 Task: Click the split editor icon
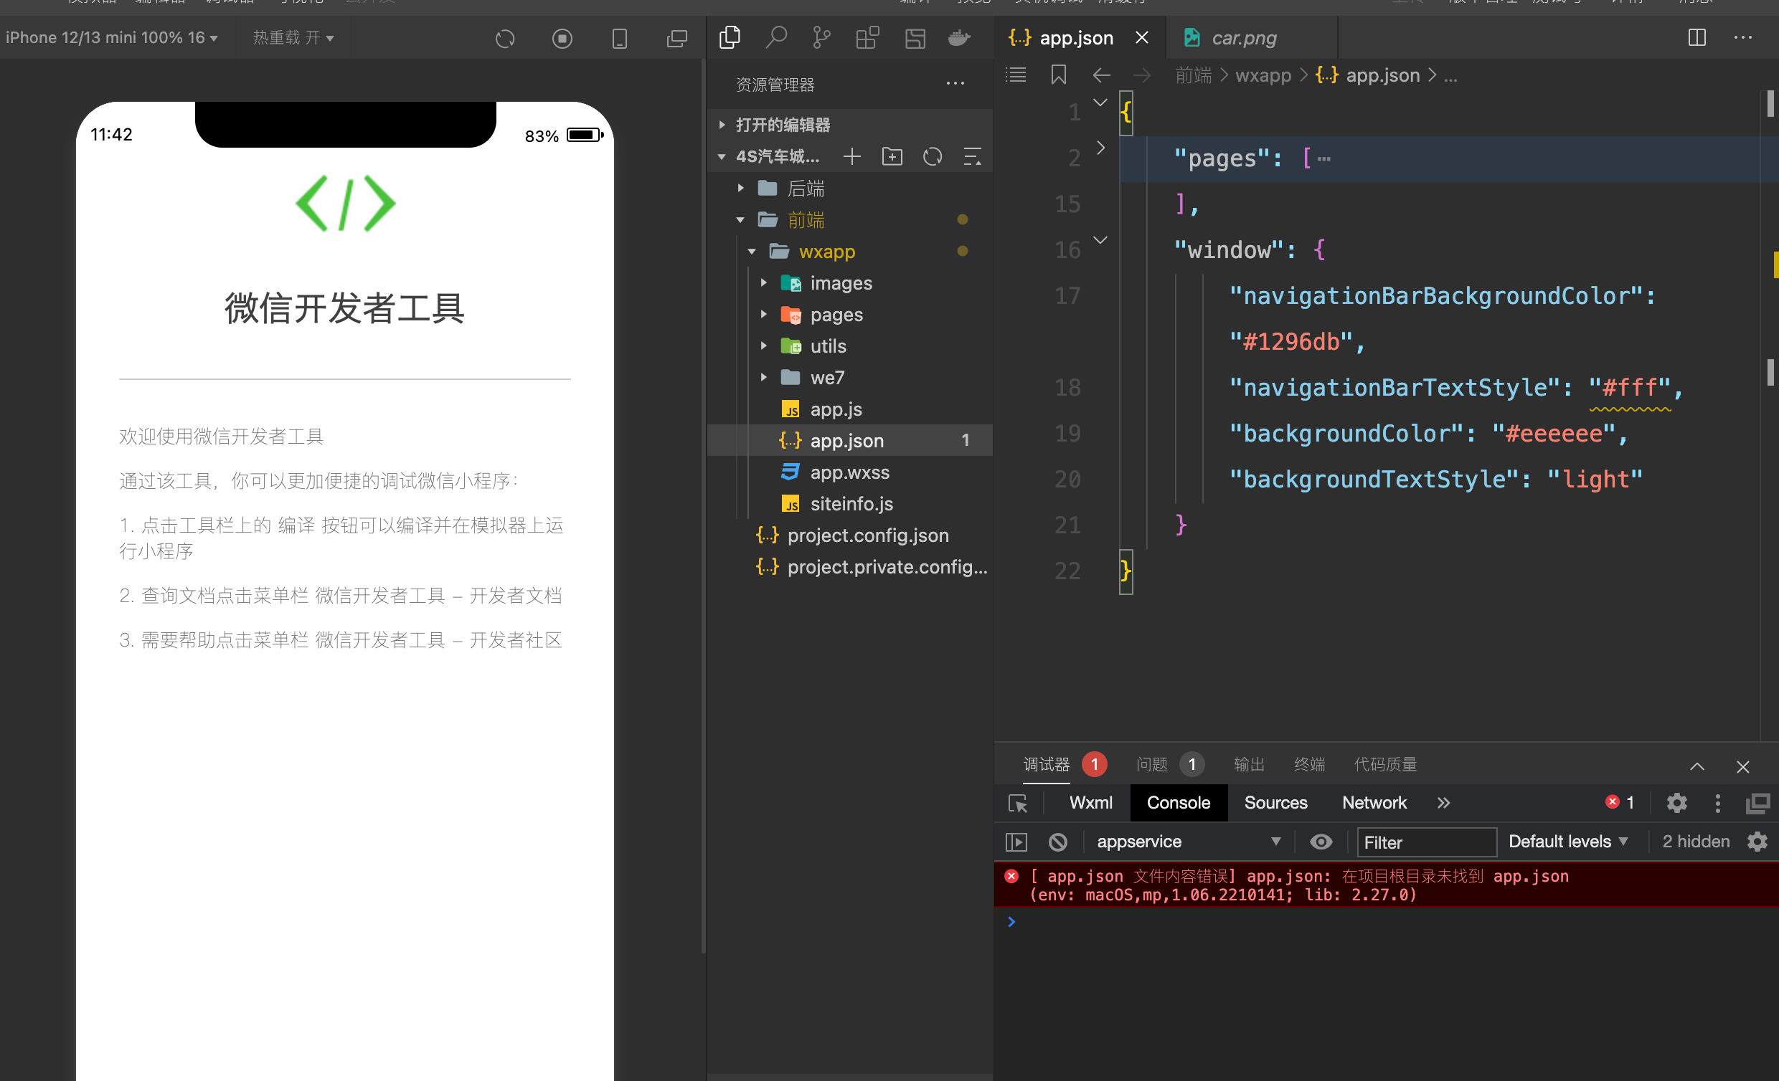point(1697,37)
